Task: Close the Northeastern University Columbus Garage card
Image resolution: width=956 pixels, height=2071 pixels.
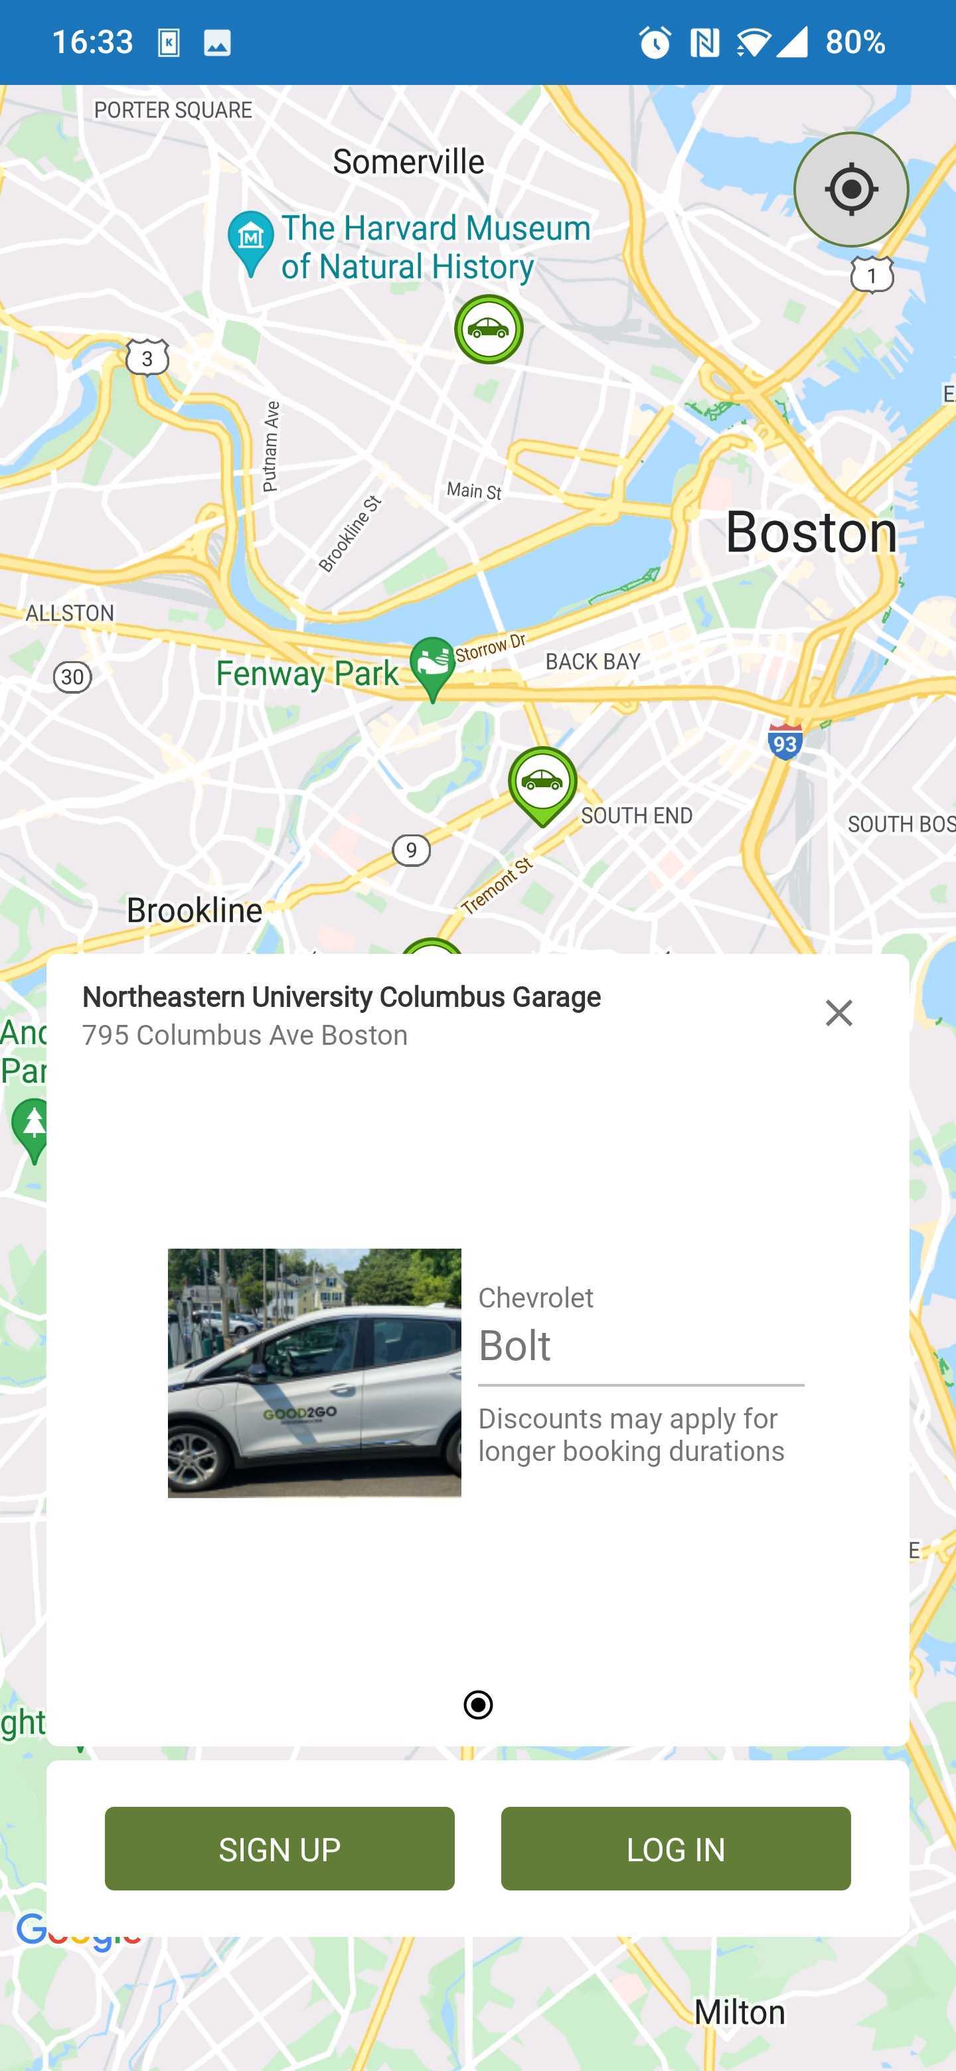Action: click(838, 1013)
